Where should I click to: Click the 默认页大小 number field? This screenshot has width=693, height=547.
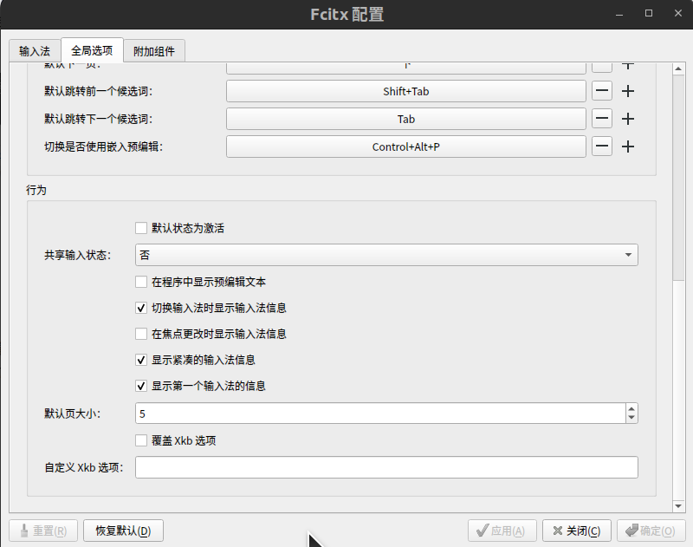(x=380, y=414)
